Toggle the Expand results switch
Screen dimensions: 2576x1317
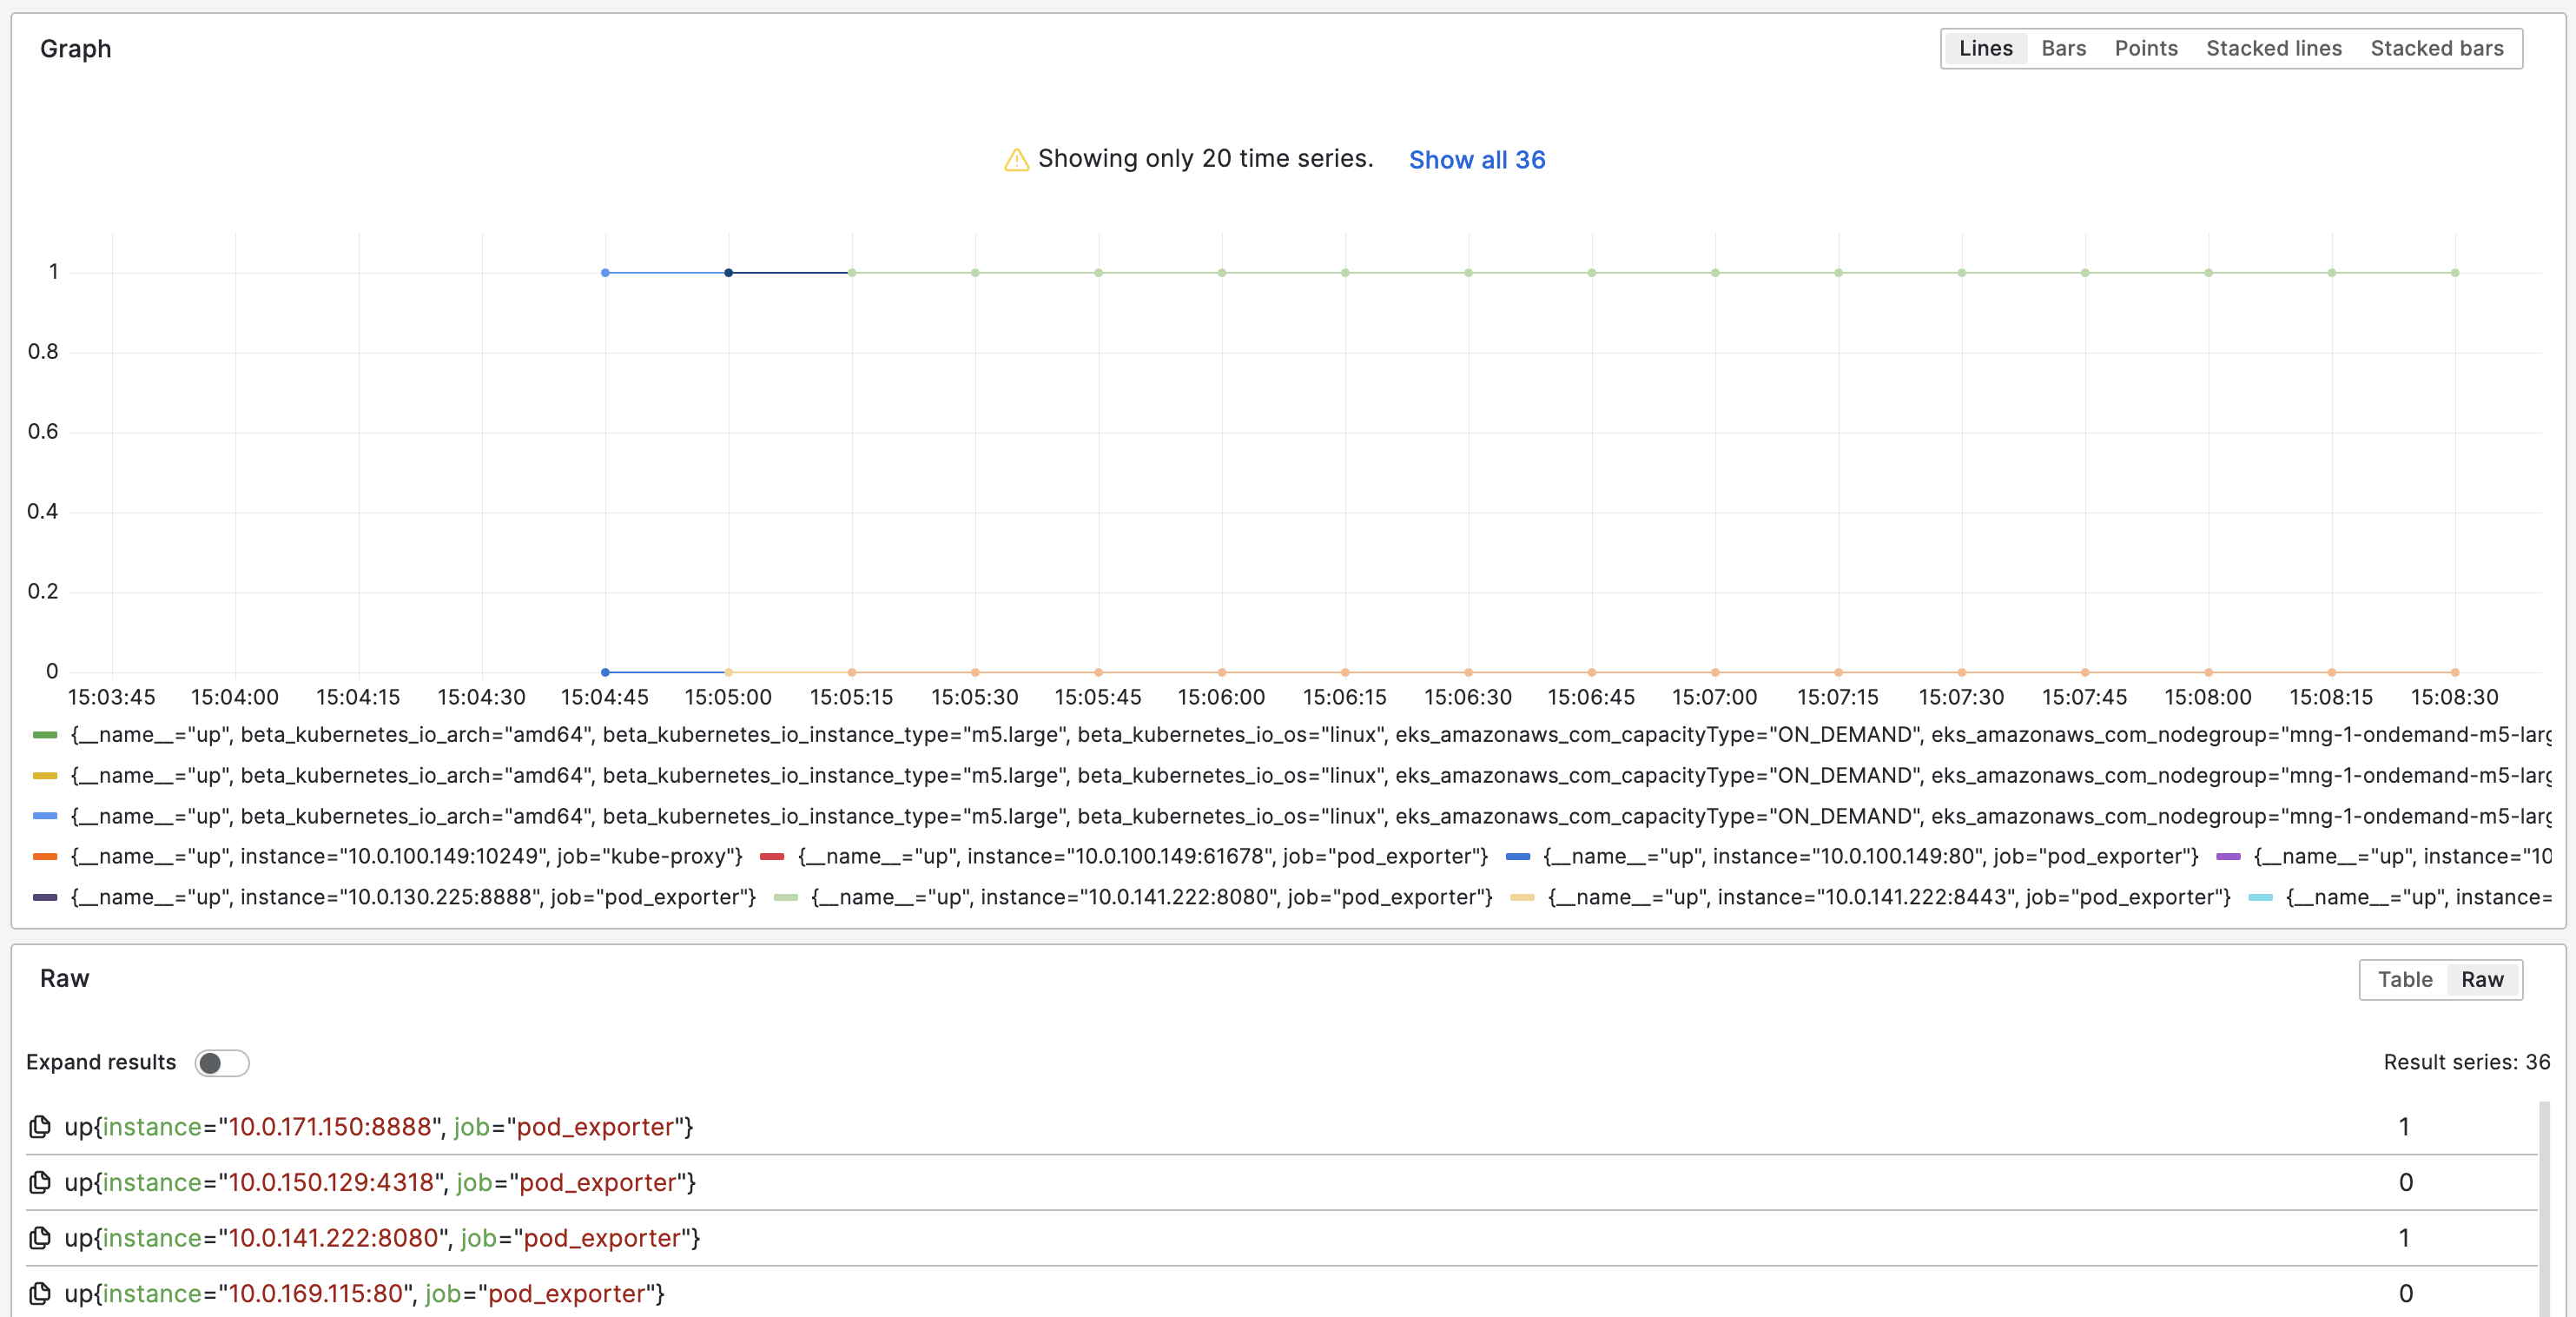tap(221, 1063)
